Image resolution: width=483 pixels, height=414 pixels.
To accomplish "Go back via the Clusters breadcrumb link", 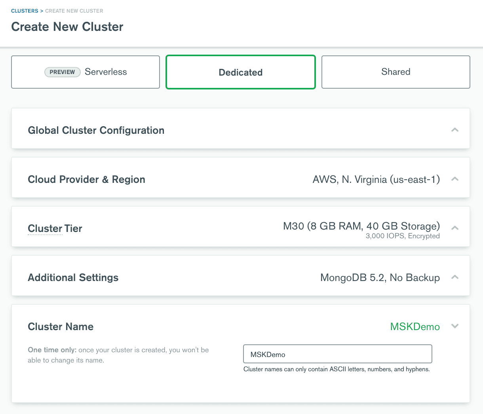I will tap(25, 11).
